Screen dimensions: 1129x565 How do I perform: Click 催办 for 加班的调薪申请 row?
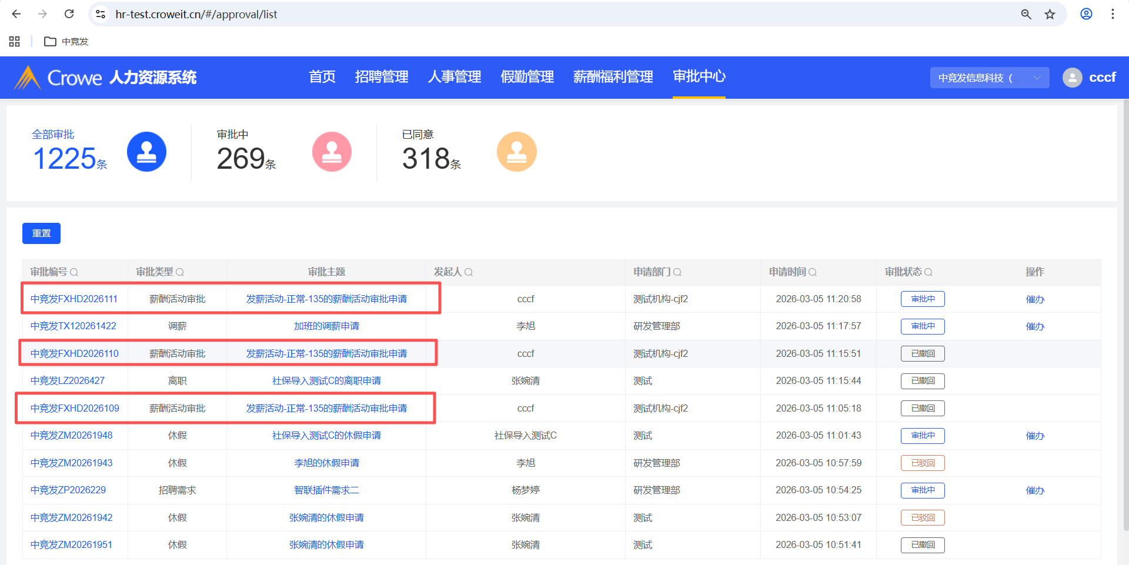pyautogui.click(x=1035, y=326)
